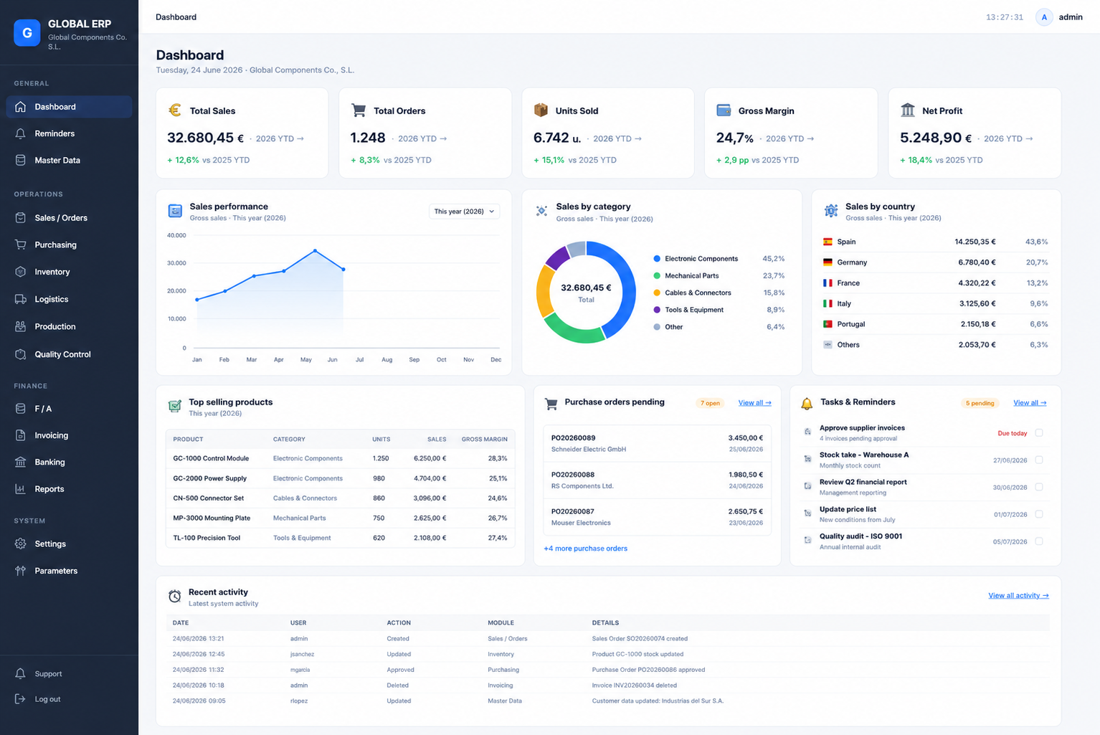This screenshot has height=735, width=1100.
Task: Click the 5 pending badge
Action: [980, 403]
